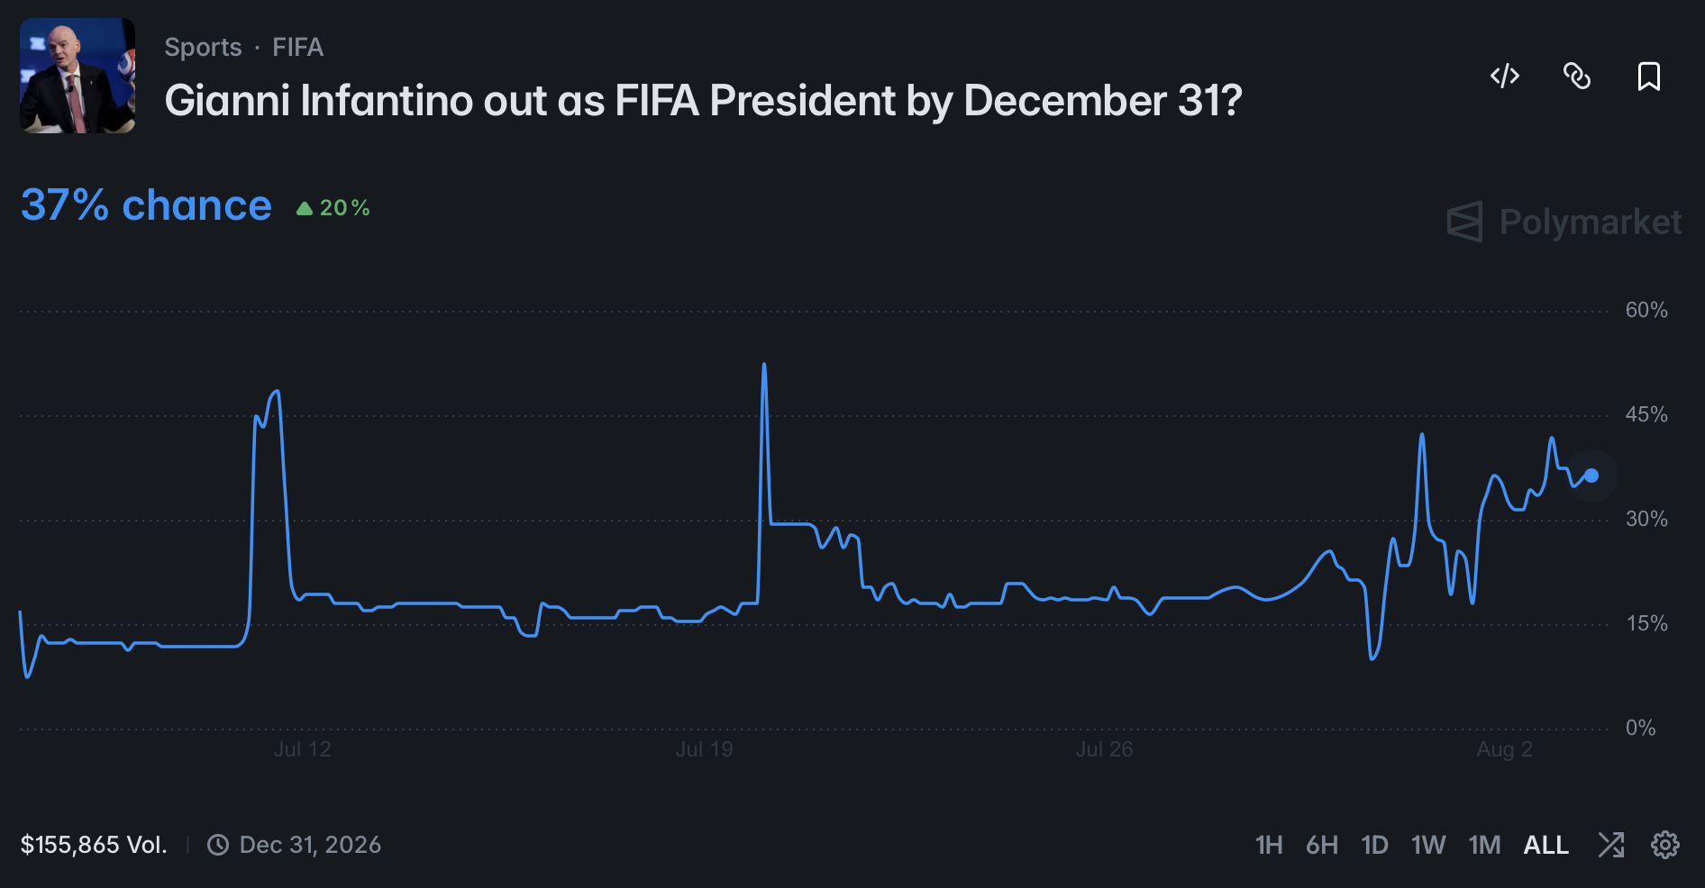Copy the market link icon
The image size is (1705, 888).
[x=1576, y=76]
